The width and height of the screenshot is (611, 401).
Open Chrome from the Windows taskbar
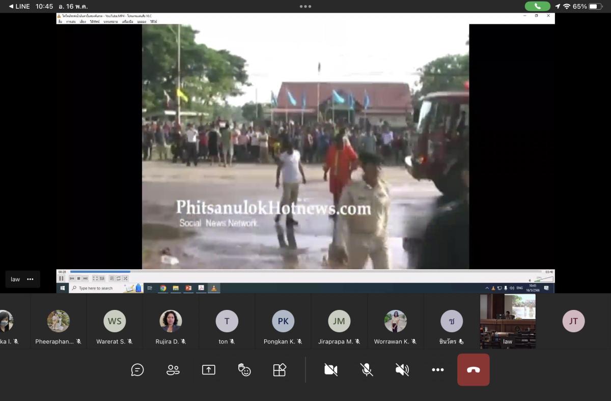(x=163, y=288)
